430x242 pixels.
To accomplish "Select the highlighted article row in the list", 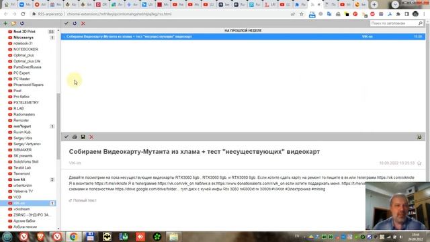I will pos(243,36).
